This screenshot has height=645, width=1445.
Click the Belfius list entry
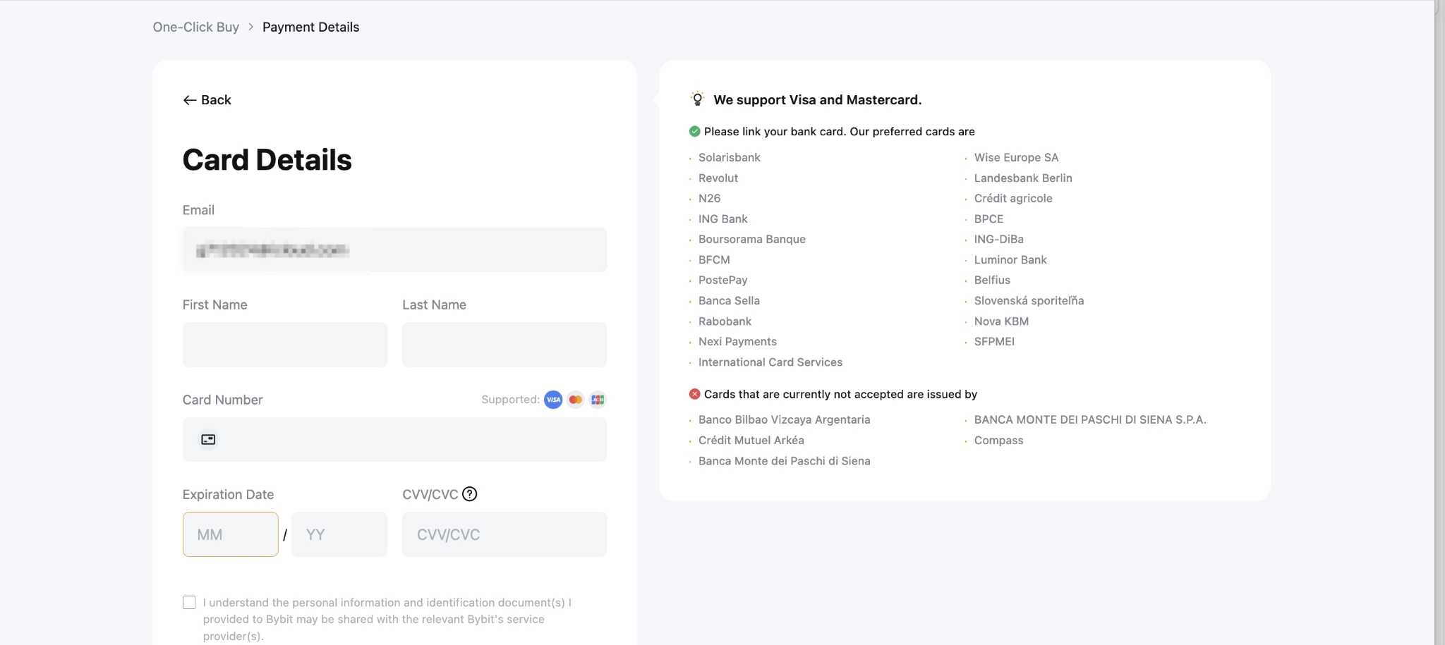pyautogui.click(x=992, y=280)
